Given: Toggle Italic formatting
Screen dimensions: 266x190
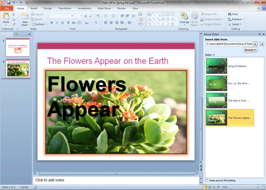Looking at the screenshot, I should coord(57,22).
